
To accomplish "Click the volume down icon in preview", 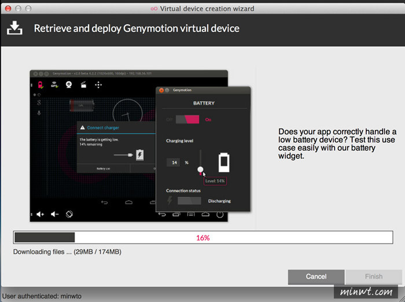I will tap(54, 214).
